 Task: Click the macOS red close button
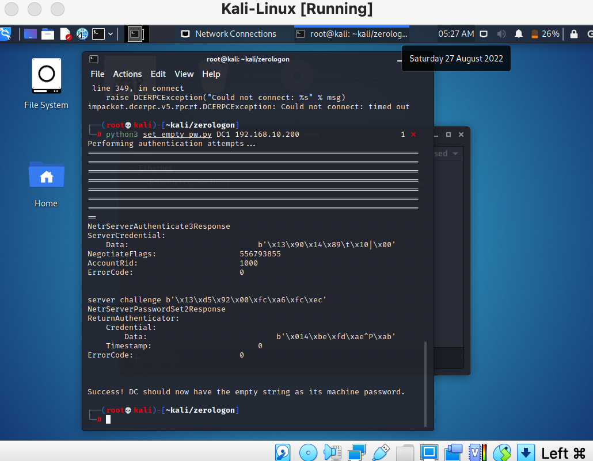click(x=12, y=9)
